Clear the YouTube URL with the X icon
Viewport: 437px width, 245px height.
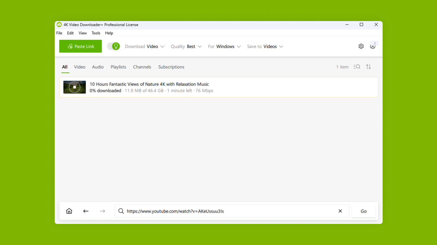pos(340,211)
